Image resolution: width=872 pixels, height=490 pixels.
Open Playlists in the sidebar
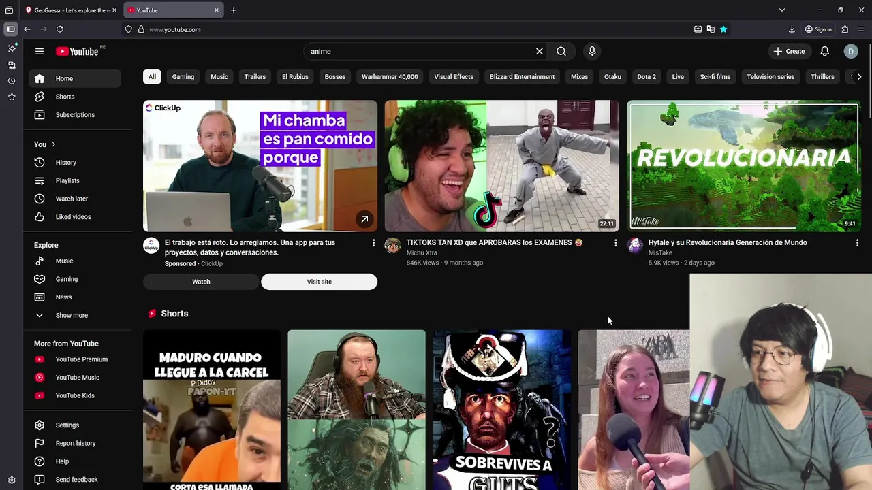coord(75,180)
